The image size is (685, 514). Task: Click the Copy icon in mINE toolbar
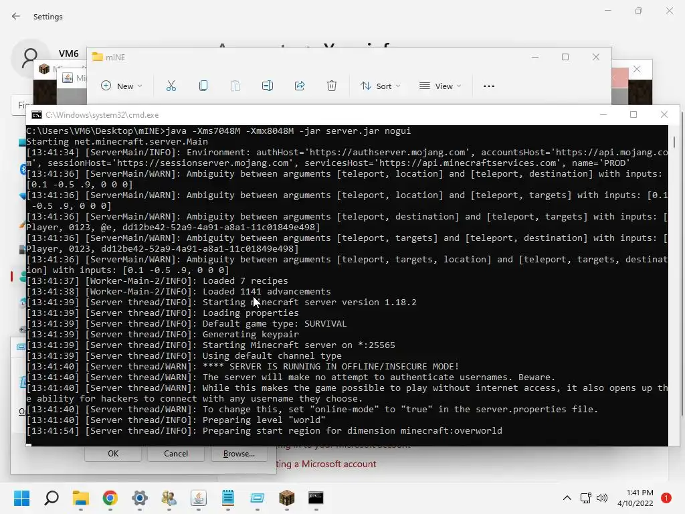pyautogui.click(x=203, y=86)
